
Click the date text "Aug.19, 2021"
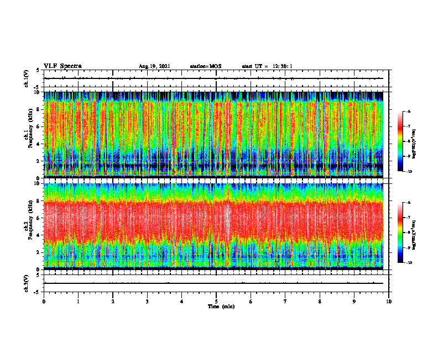click(x=154, y=66)
